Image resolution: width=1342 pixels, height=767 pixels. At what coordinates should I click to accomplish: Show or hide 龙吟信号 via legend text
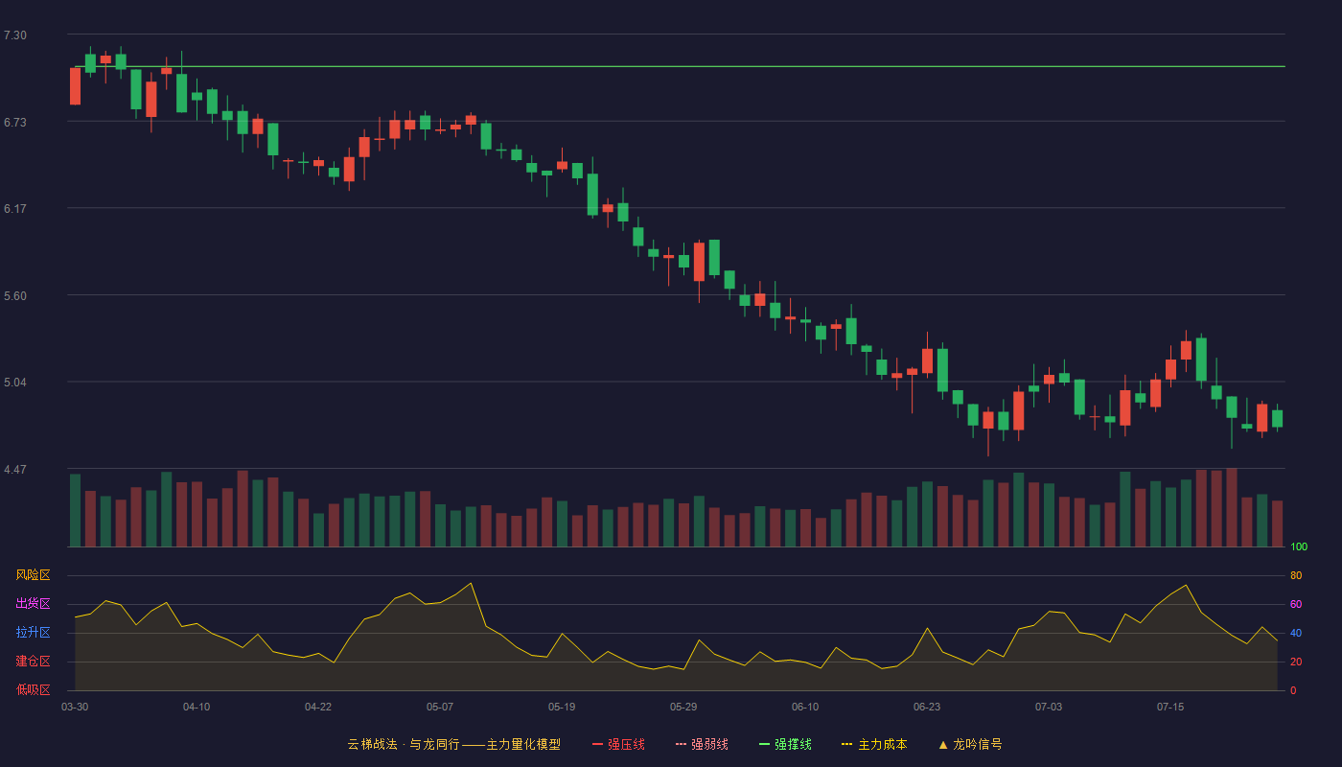[978, 744]
